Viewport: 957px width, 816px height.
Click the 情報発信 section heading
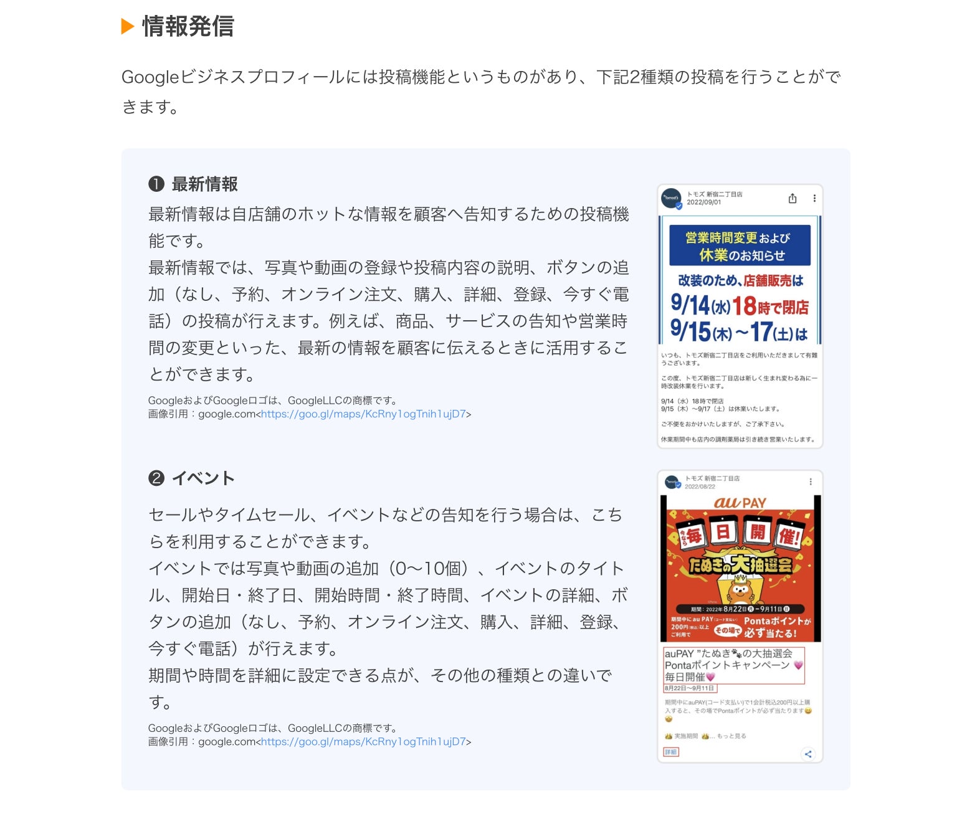(x=188, y=26)
